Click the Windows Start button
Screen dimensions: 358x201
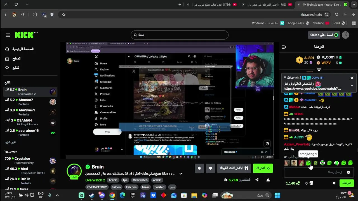point(277,195)
